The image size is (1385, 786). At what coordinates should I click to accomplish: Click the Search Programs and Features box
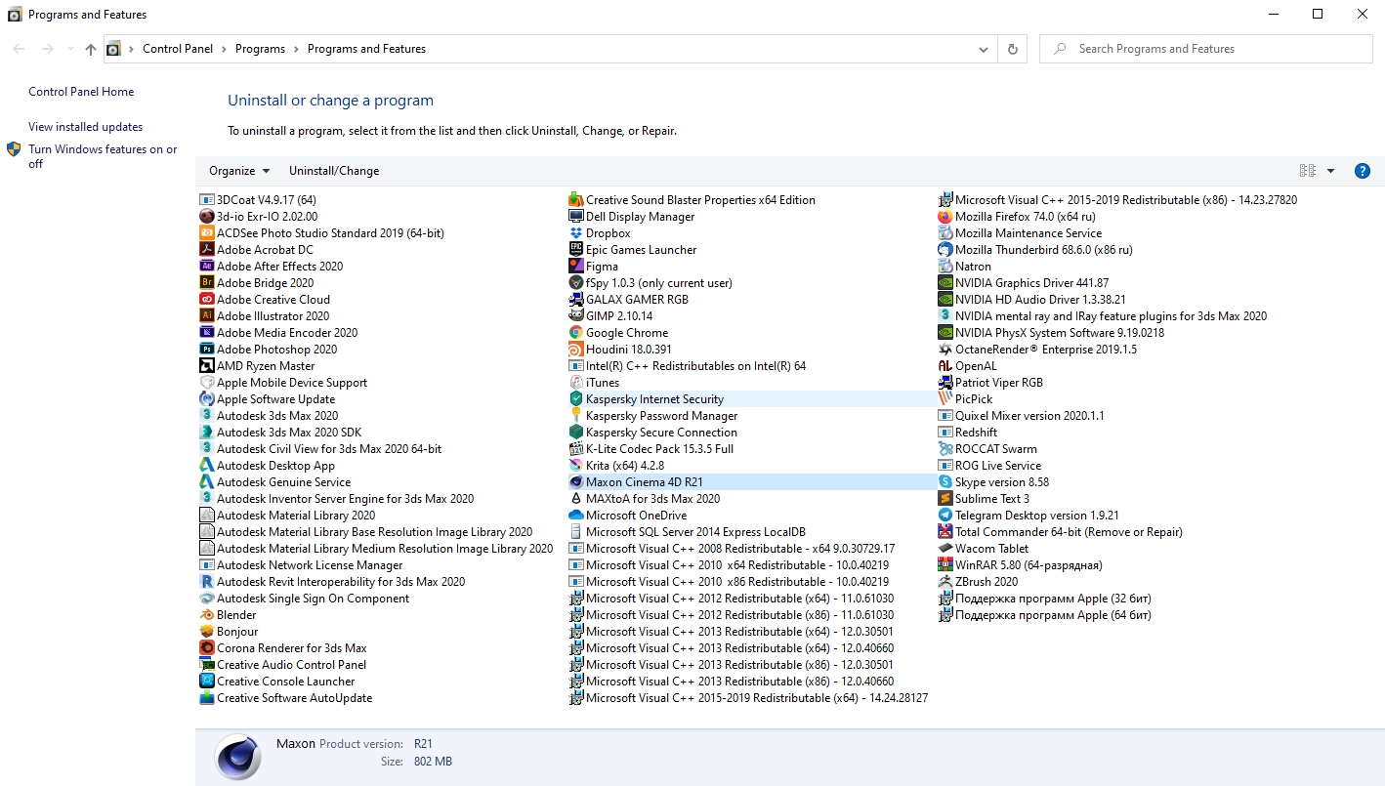1206,49
